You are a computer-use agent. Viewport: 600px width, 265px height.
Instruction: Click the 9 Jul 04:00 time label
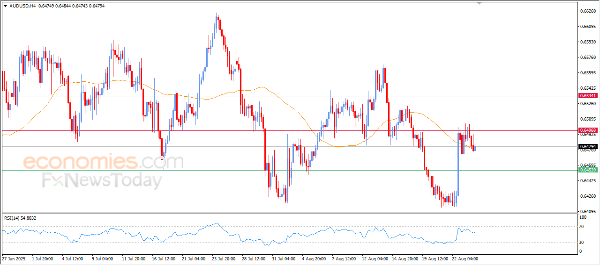click(x=103, y=258)
